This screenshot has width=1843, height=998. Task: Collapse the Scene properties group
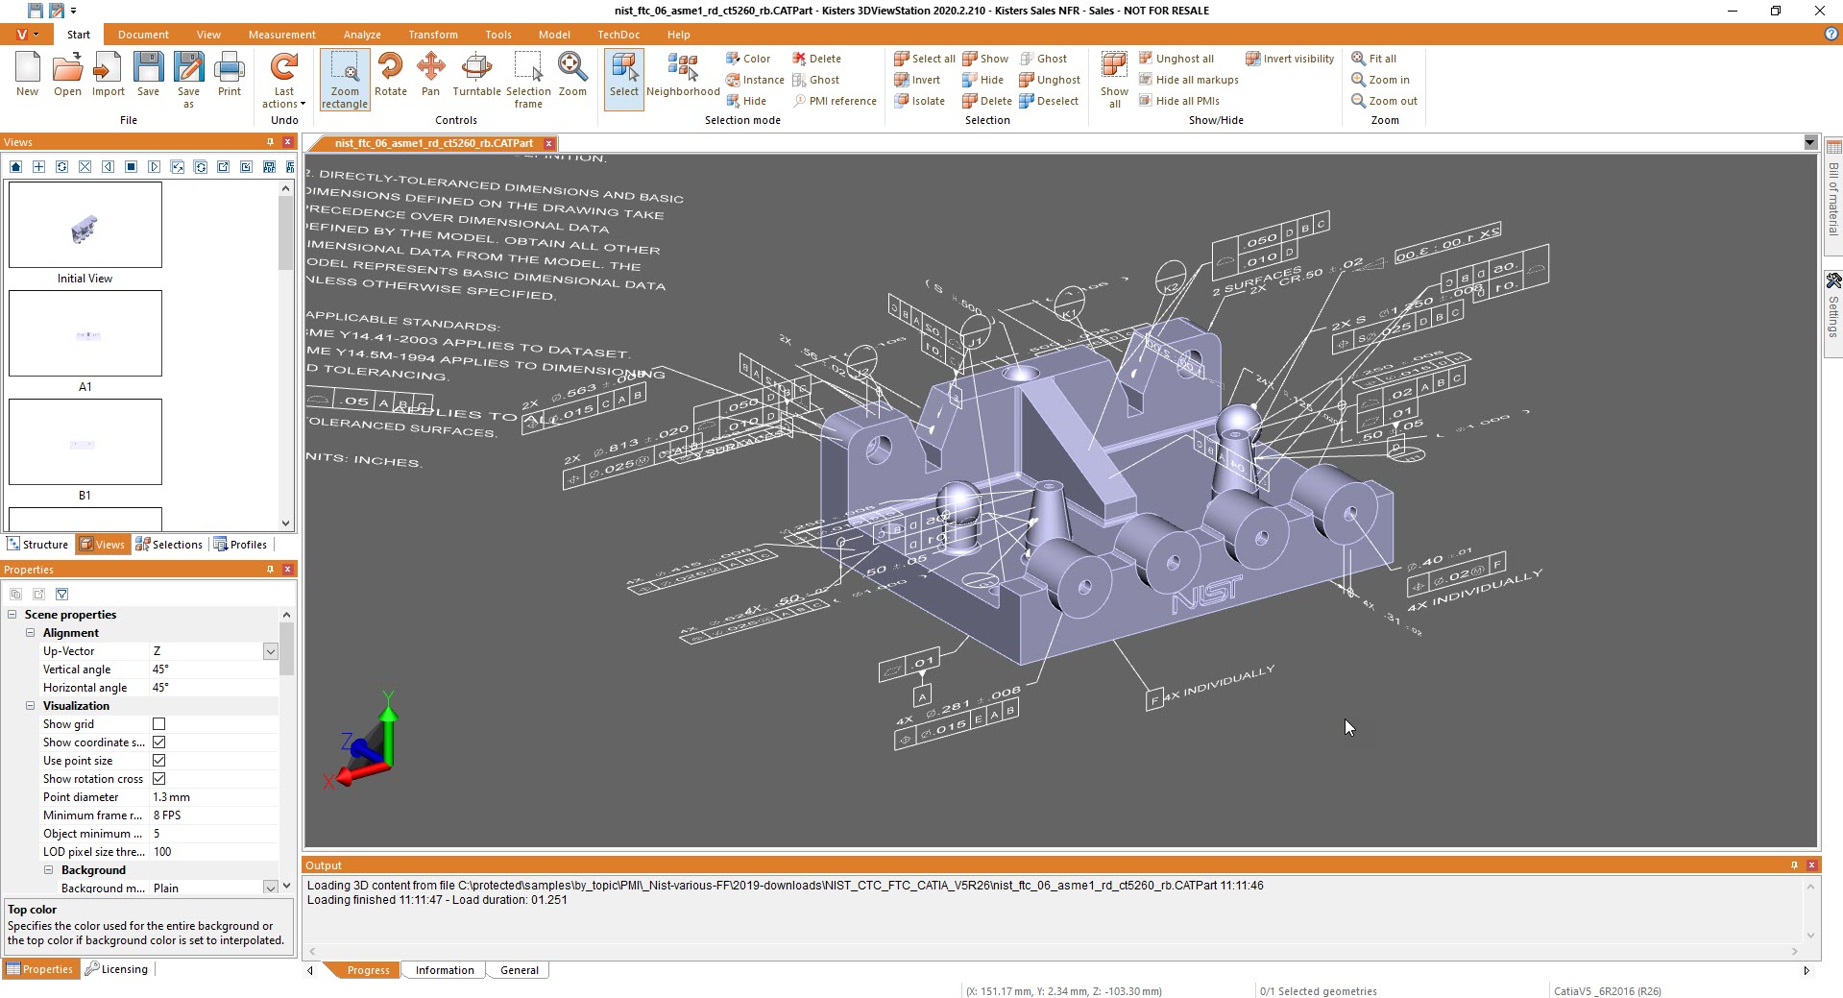click(x=12, y=615)
